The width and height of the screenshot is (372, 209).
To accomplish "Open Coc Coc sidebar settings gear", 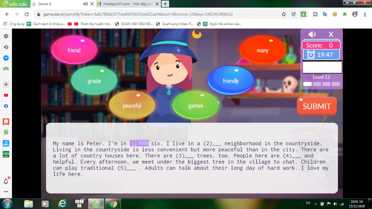I will coord(6,36).
